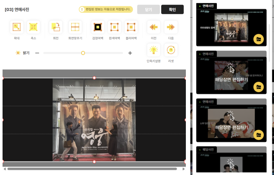Click 해당장면 편집하기 on second 연애사진 card

pos(231,79)
